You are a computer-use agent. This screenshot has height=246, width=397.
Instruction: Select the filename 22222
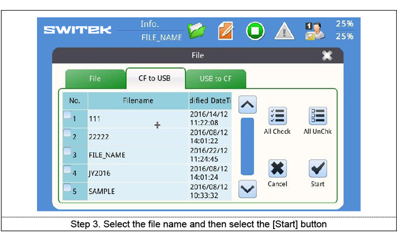[99, 137]
